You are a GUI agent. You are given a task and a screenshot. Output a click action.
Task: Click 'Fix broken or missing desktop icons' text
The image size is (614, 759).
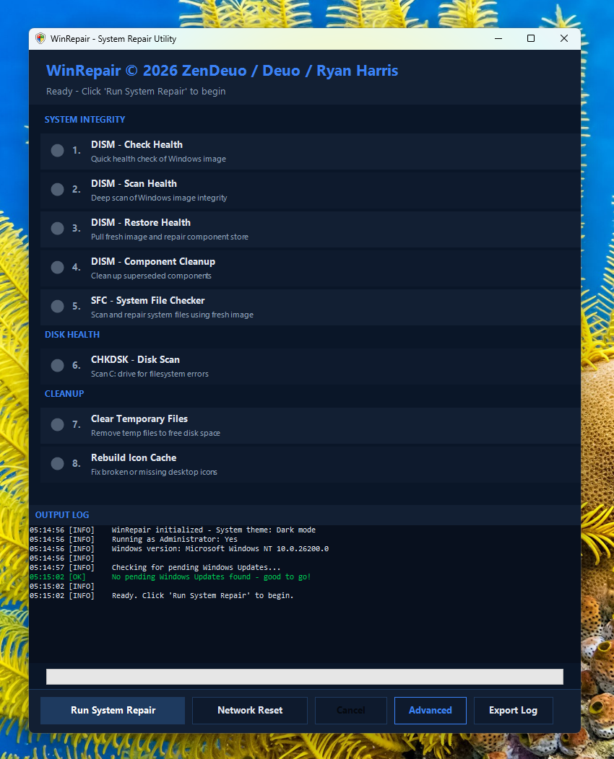point(154,472)
